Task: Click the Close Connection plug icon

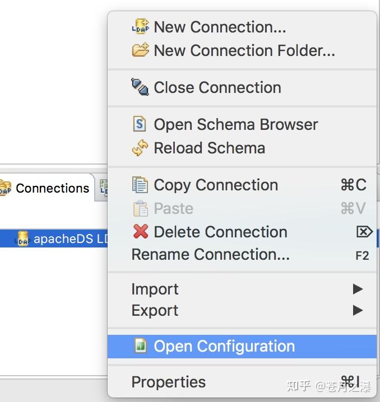Action: coord(140,87)
